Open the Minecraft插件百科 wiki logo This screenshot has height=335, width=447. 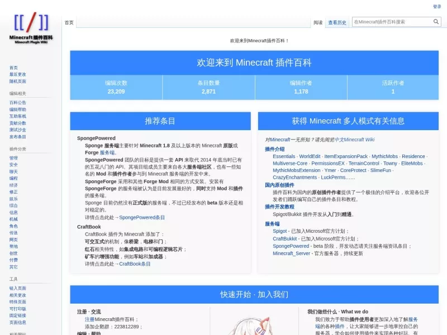pyautogui.click(x=31, y=28)
